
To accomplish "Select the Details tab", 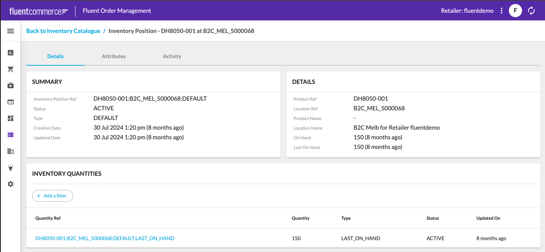I will click(x=55, y=57).
